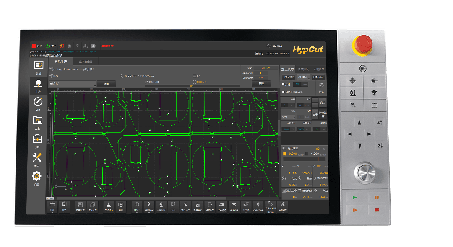The height and width of the screenshot is (247, 453).
Task: Click the red Stop icon at top-left
Action: [34, 46]
